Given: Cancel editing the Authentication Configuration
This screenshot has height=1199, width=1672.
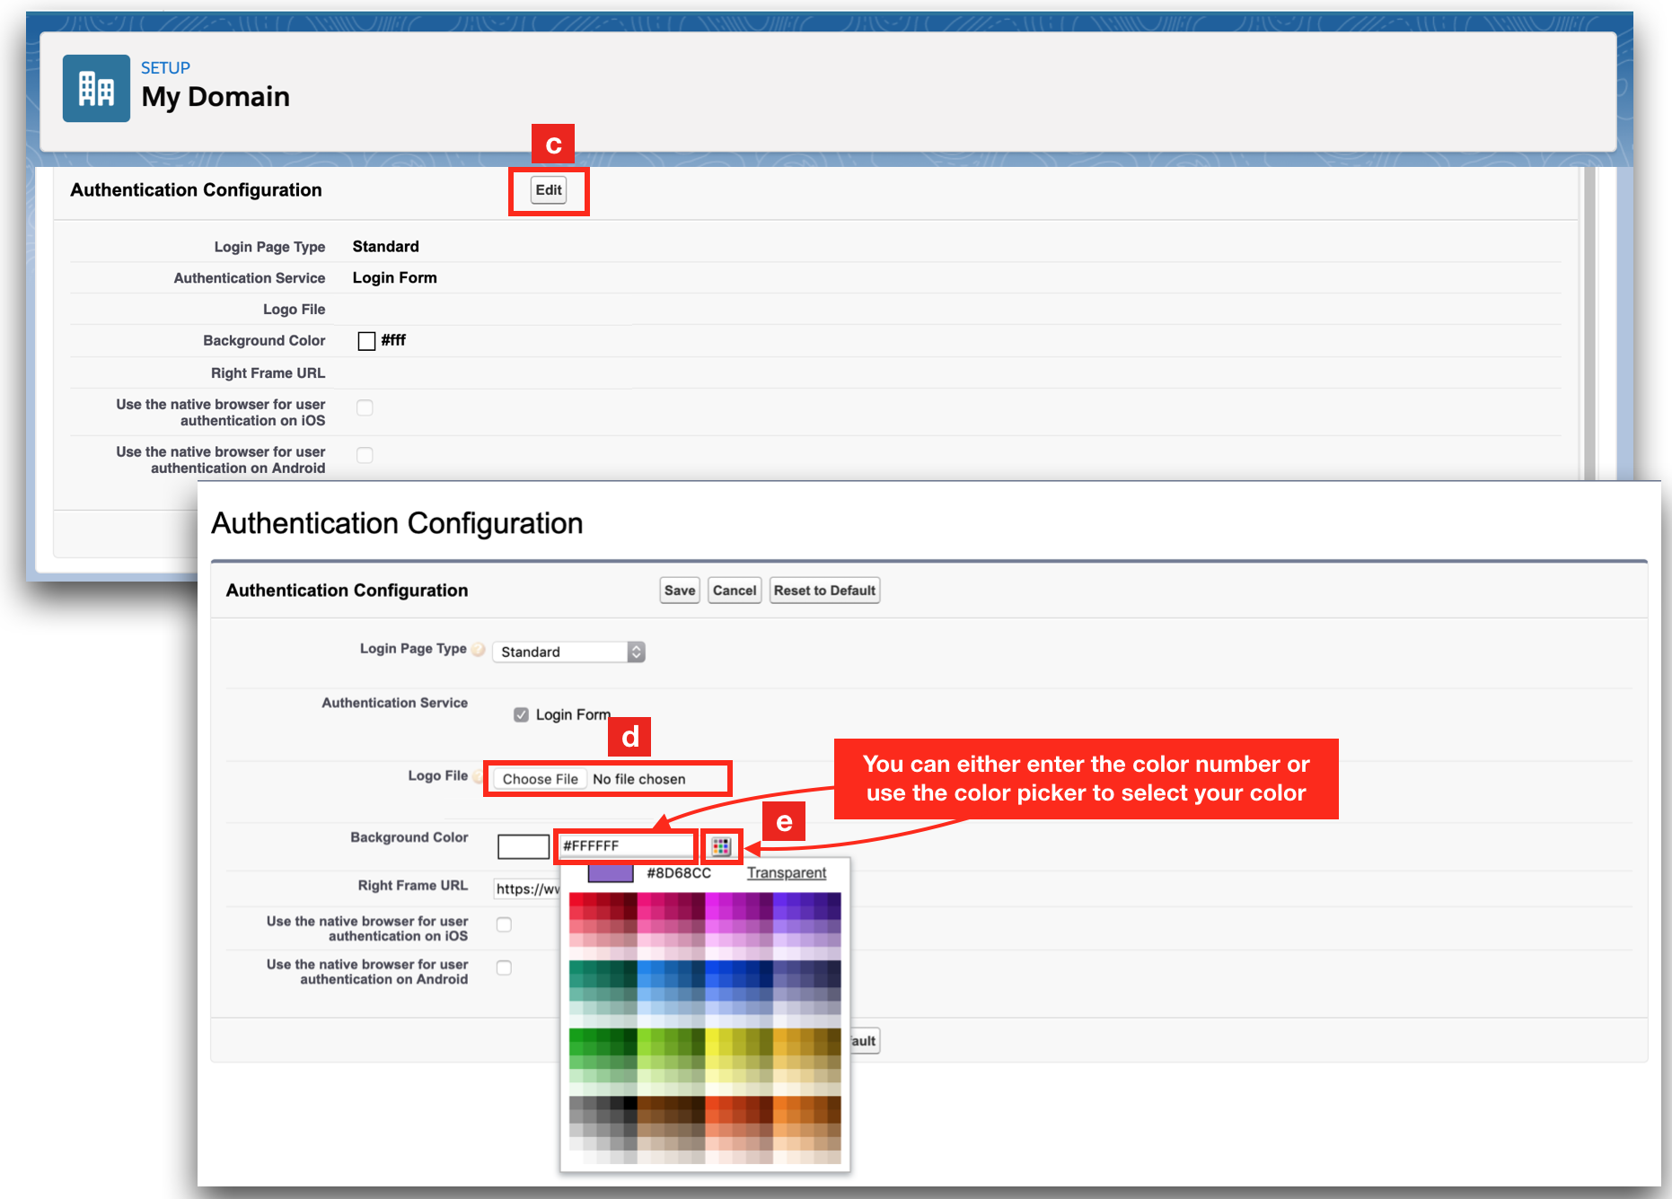Looking at the screenshot, I should point(734,590).
